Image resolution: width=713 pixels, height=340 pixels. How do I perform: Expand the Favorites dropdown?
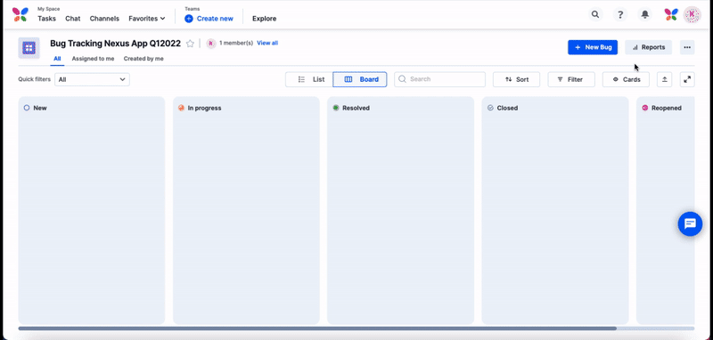coord(147,19)
